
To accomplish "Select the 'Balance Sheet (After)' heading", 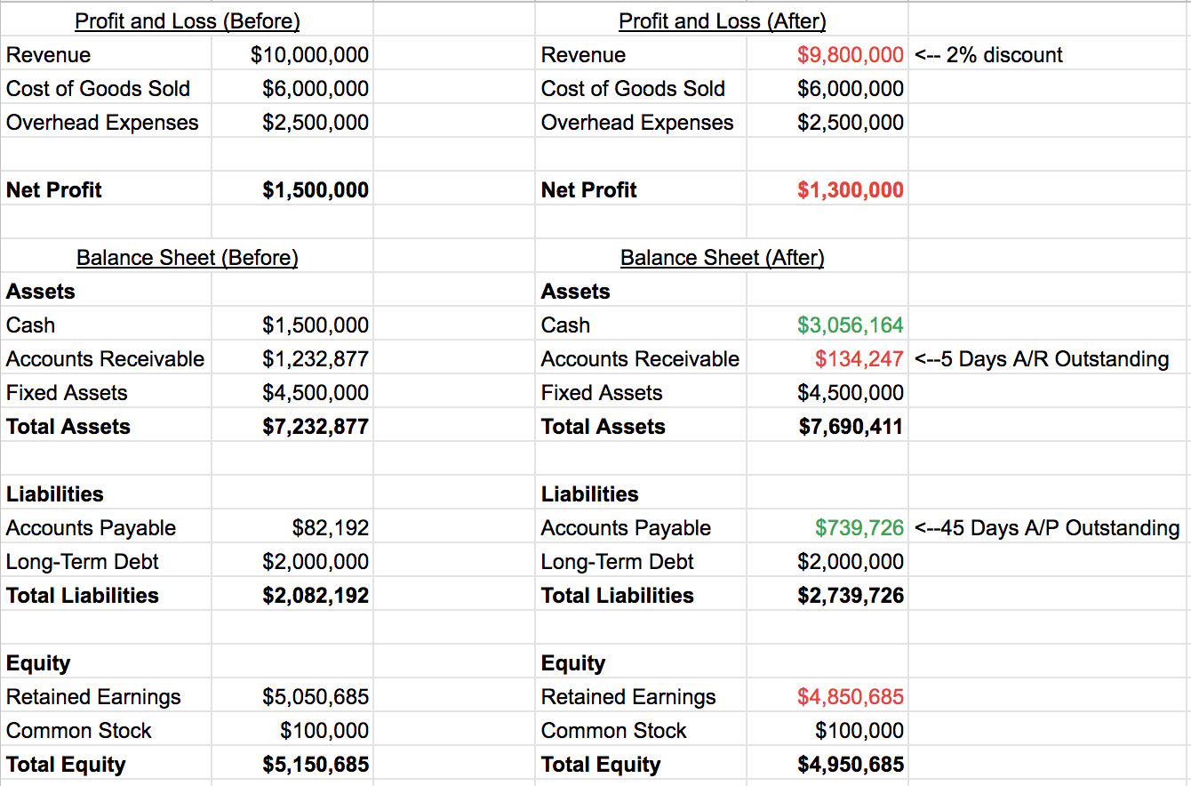I will (723, 258).
